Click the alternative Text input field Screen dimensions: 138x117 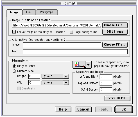pos(75,51)
